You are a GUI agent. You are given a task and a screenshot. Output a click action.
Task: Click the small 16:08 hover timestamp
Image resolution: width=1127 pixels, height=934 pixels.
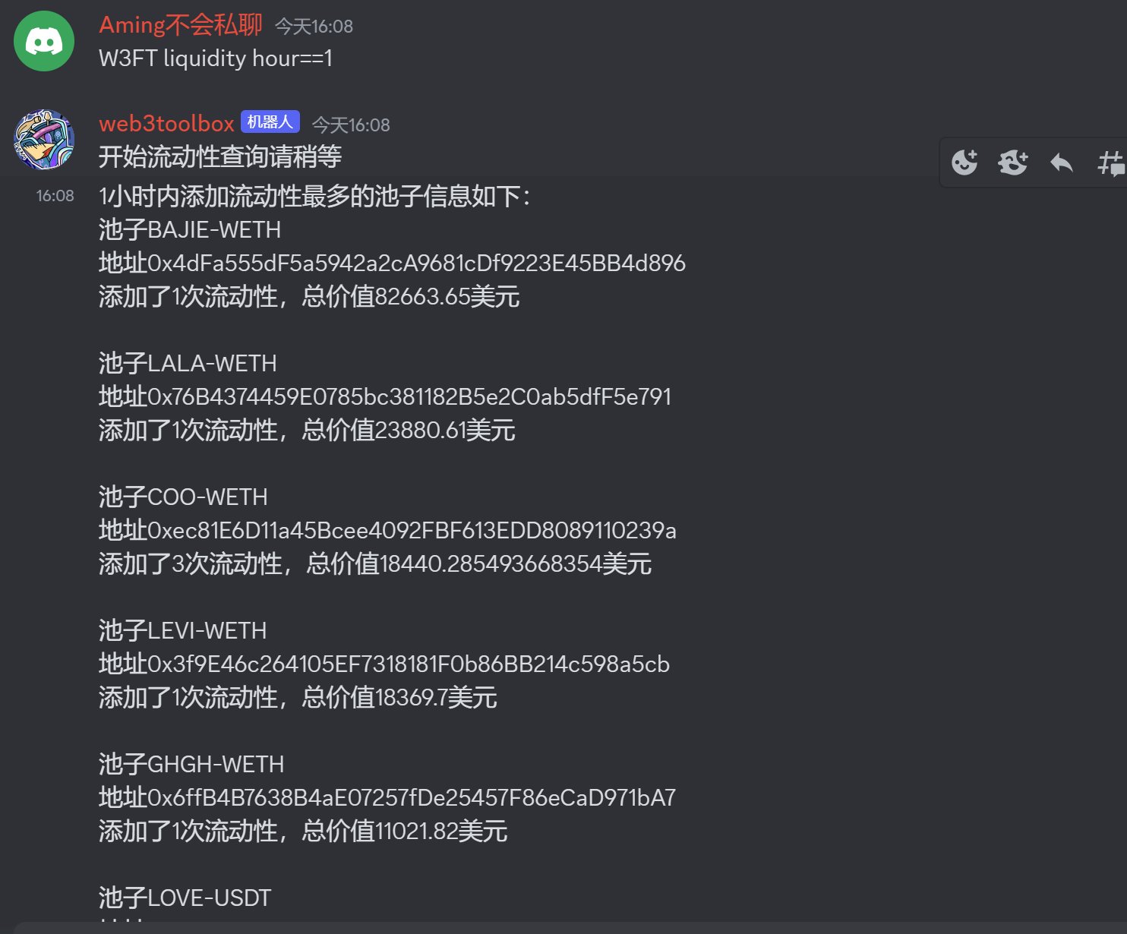(x=55, y=196)
